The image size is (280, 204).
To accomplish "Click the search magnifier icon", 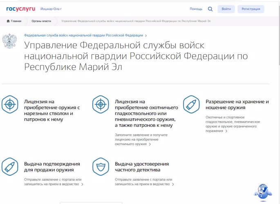I will pyautogui.click(x=210, y=9).
